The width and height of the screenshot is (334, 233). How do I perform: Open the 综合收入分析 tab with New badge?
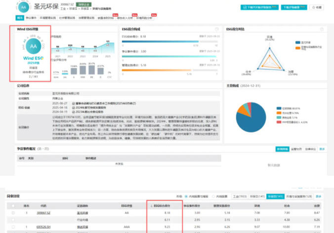click(125, 18)
